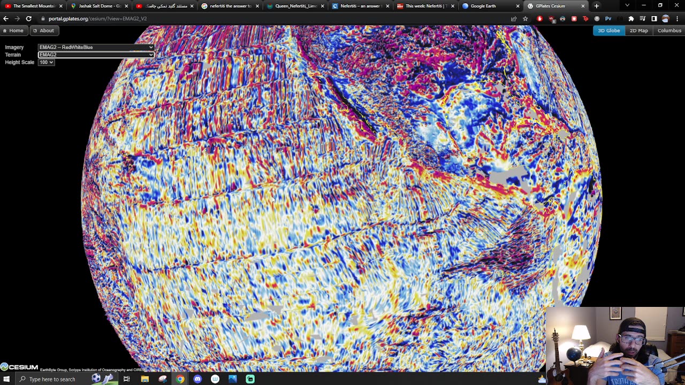The height and width of the screenshot is (385, 685).
Task: Open the media controls playlist icon
Action: click(642, 19)
